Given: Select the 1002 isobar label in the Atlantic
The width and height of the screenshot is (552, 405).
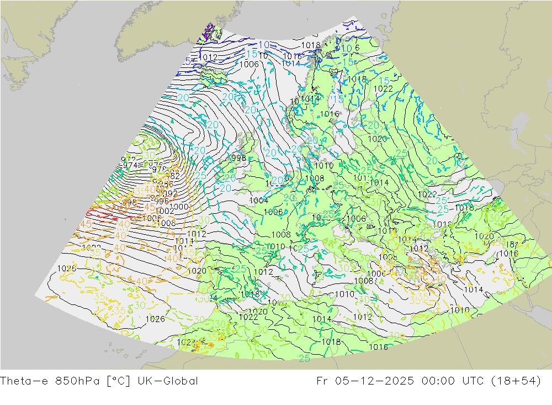Looking at the screenshot, I should pos(164,211).
